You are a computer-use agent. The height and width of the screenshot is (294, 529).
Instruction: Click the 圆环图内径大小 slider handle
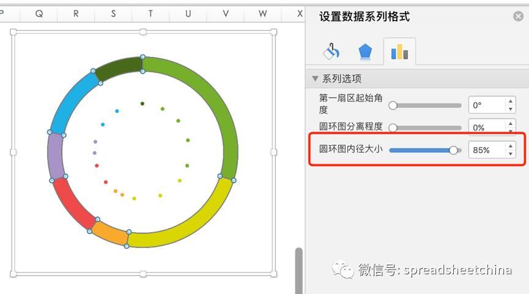454,150
